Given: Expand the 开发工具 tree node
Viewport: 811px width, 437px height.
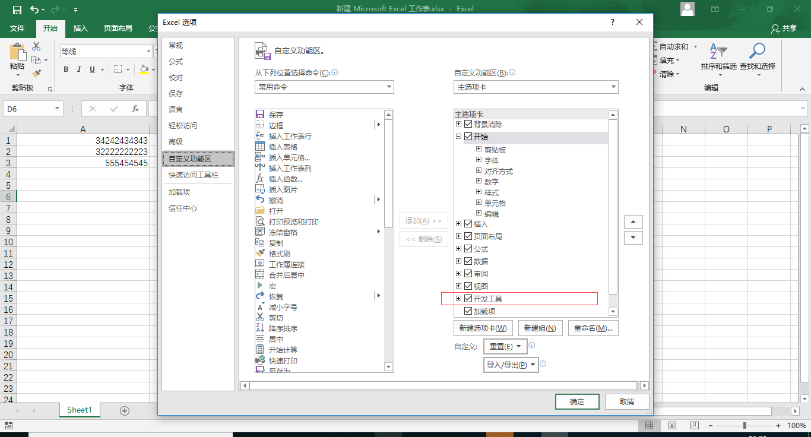Looking at the screenshot, I should (458, 299).
